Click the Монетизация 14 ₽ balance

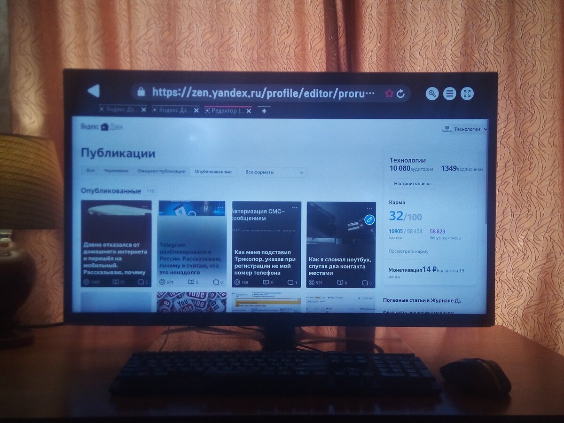coord(426,273)
